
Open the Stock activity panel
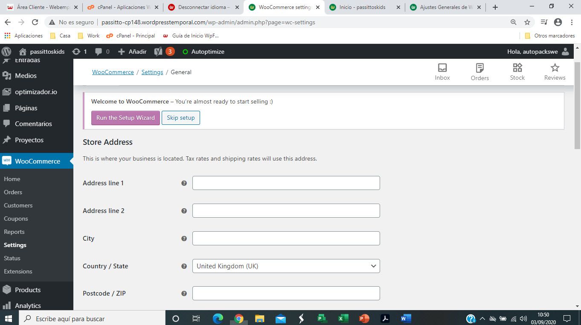click(x=517, y=72)
